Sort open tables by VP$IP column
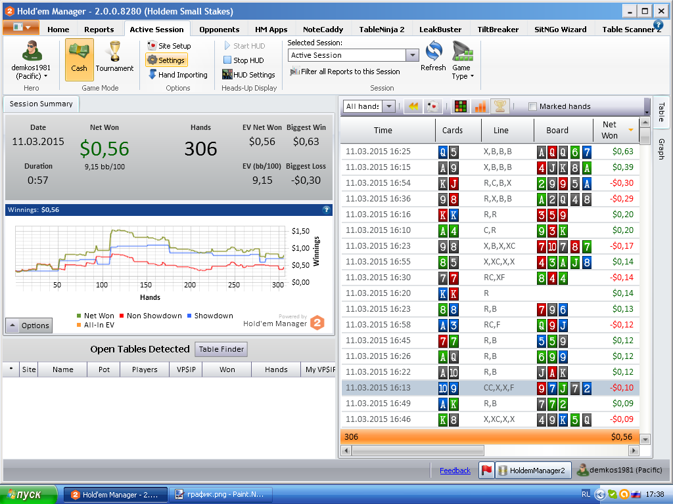673x504 pixels. tap(186, 369)
